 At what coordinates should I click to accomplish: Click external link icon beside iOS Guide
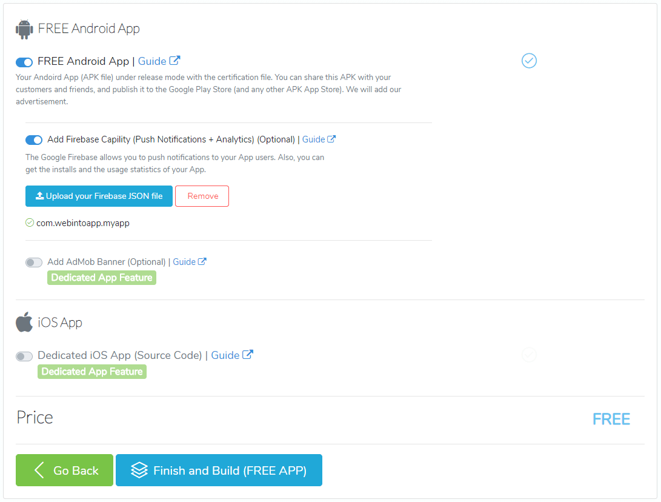tap(248, 354)
